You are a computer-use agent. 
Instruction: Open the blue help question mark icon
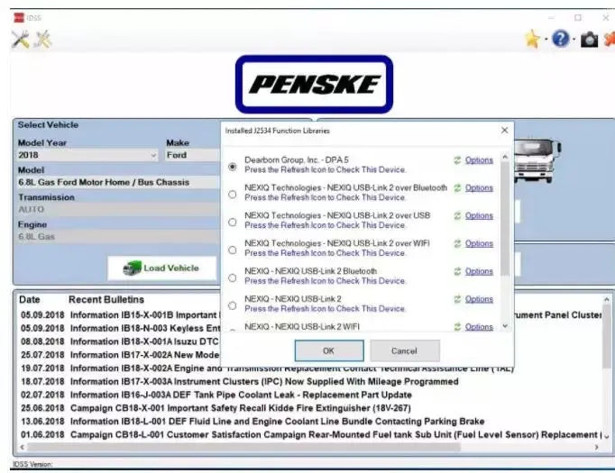click(x=562, y=40)
